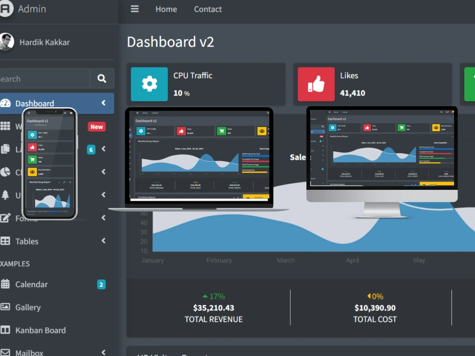Click the January axis label
475x356 pixels.
(x=152, y=260)
